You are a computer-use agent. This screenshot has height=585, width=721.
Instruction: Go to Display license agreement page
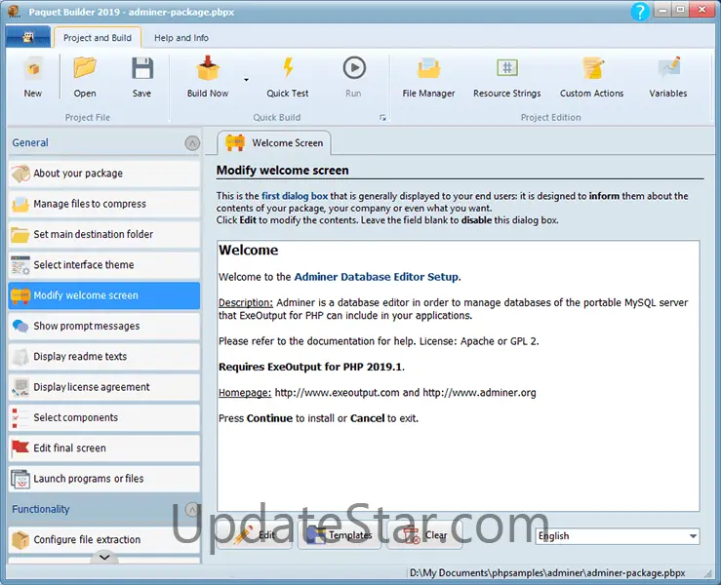pos(103,387)
